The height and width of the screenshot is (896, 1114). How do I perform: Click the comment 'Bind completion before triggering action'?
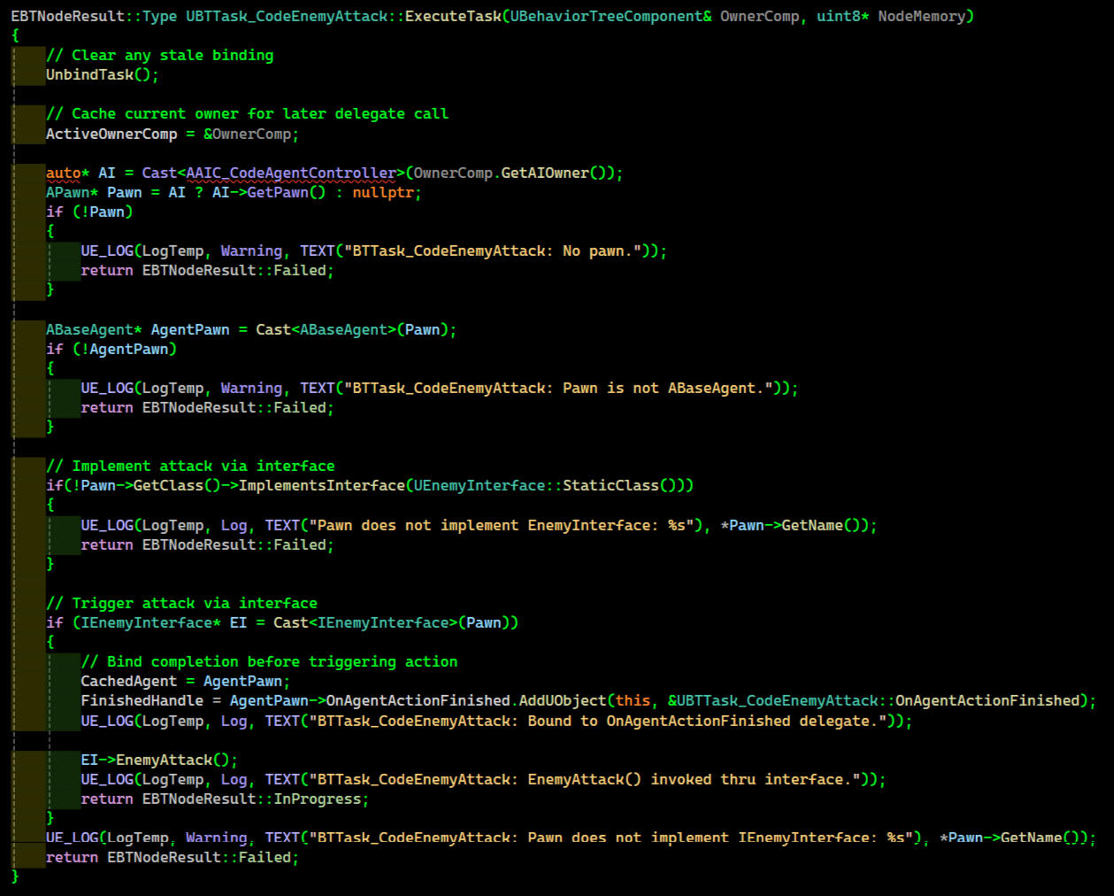[269, 661]
